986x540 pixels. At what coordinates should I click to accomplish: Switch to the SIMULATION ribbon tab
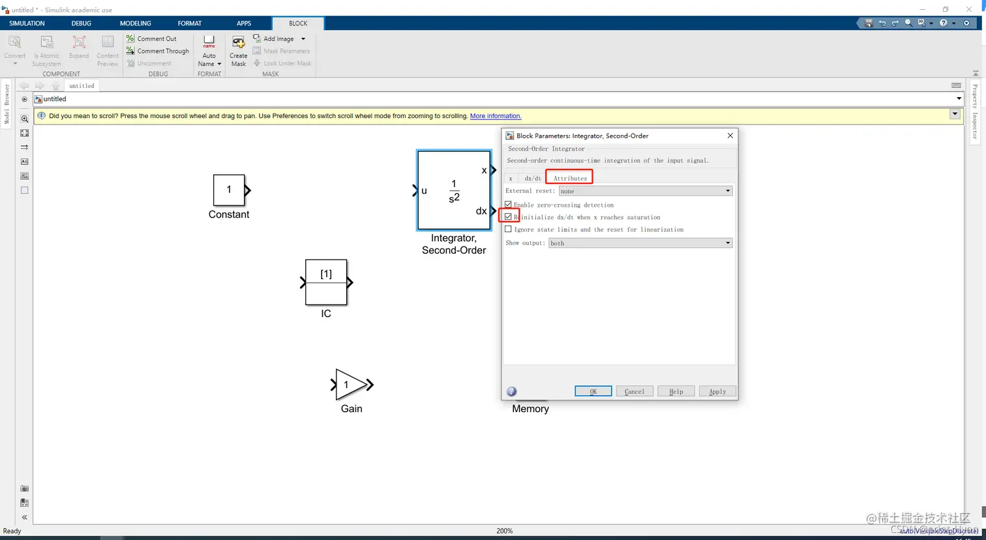pyautogui.click(x=27, y=23)
